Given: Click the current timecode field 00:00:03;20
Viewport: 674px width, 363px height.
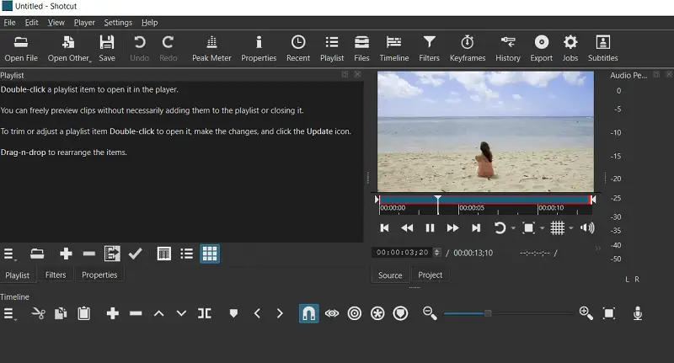Looking at the screenshot, I should click(403, 253).
